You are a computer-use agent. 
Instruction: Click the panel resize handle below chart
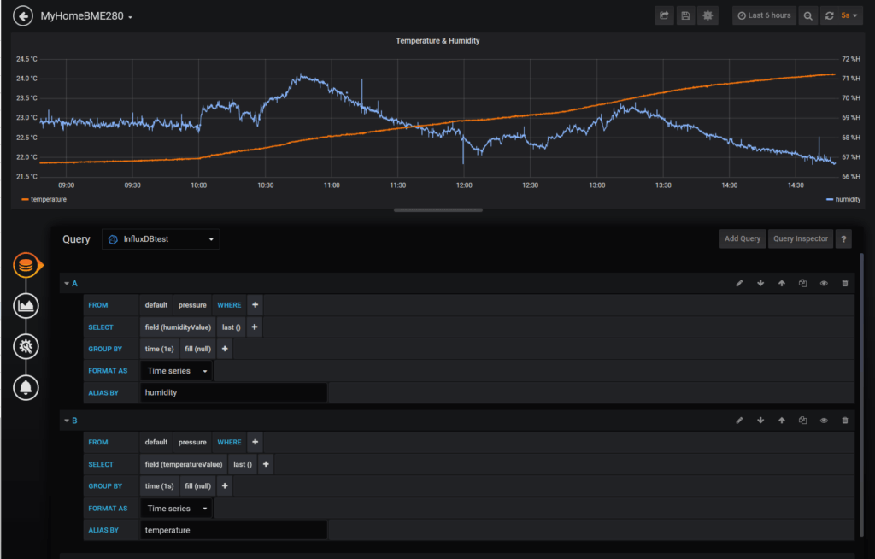click(x=438, y=210)
